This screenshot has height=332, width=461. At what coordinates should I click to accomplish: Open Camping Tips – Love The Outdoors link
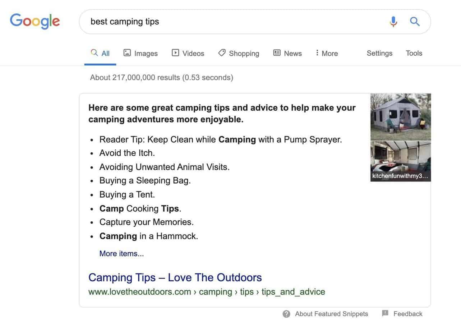tap(175, 277)
